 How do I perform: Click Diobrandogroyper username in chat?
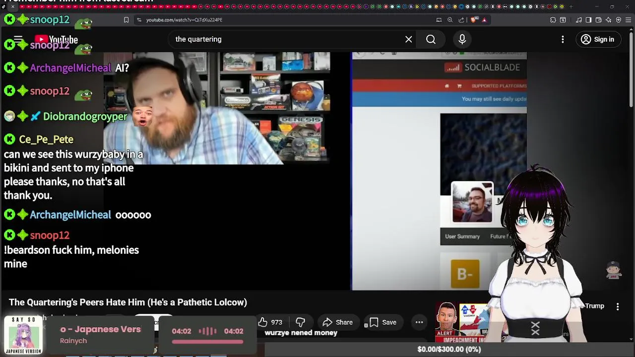point(85,117)
